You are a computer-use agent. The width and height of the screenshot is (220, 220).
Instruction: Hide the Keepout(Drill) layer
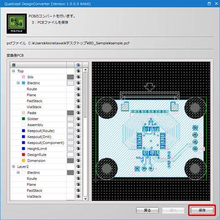(78, 137)
